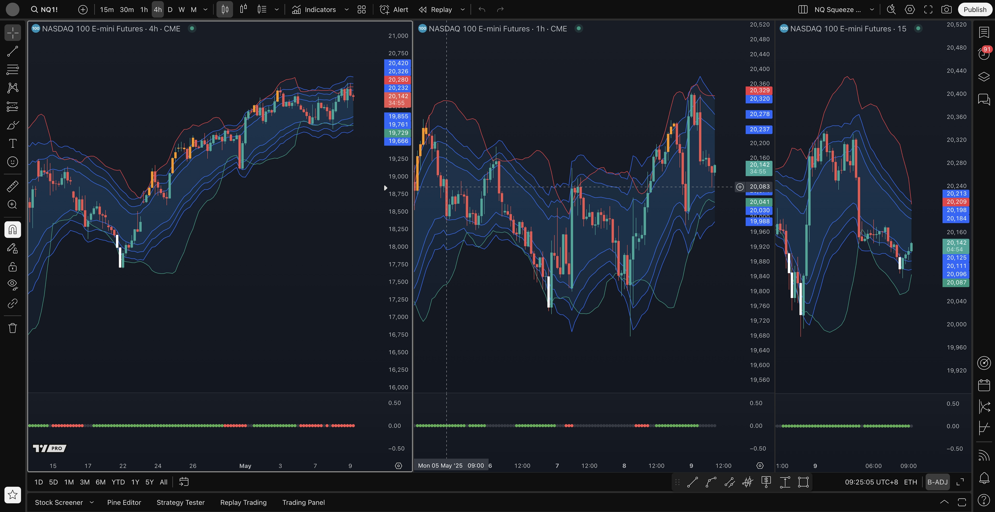Viewport: 995px width, 512px height.
Task: Hide all drawings with eye icon
Action: (x=12, y=285)
